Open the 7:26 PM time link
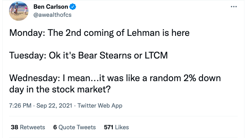 (20, 106)
